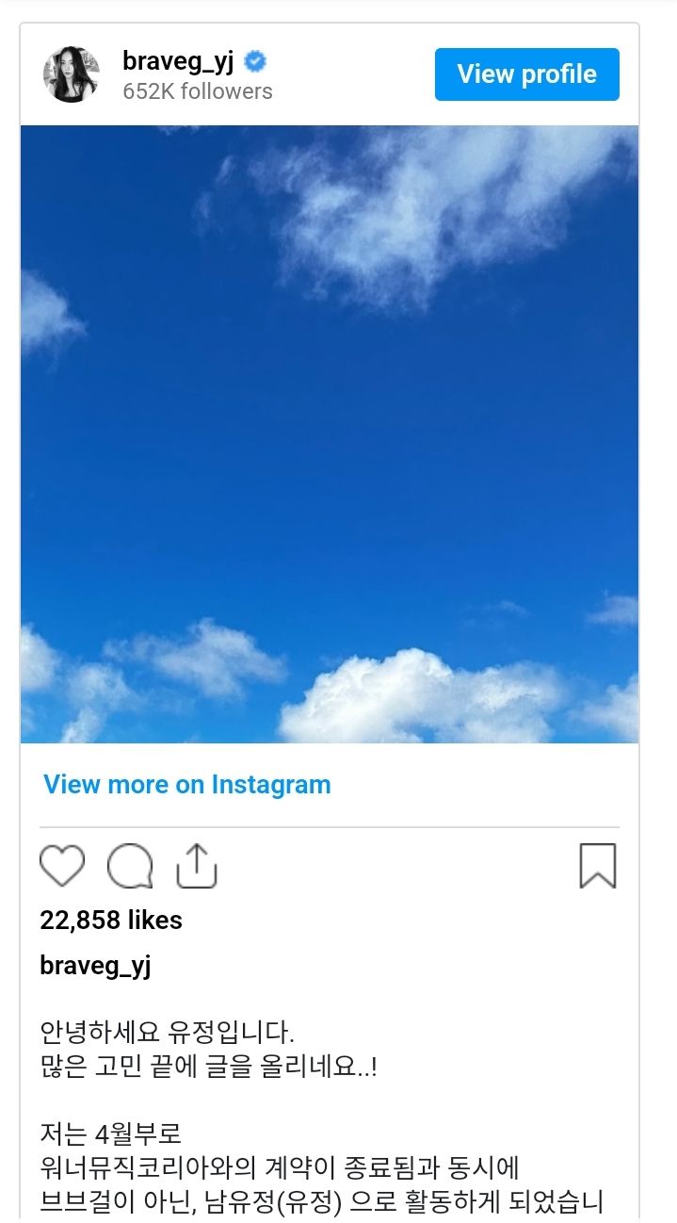Click the large white cloud at the photo's bottom
This screenshot has height=1223, width=677.
414,697
